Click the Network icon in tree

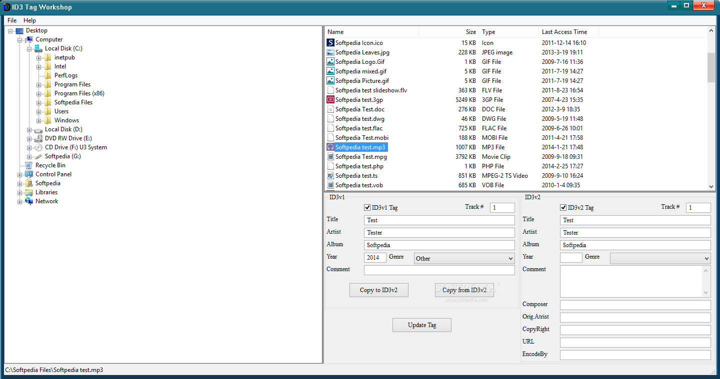coord(29,201)
